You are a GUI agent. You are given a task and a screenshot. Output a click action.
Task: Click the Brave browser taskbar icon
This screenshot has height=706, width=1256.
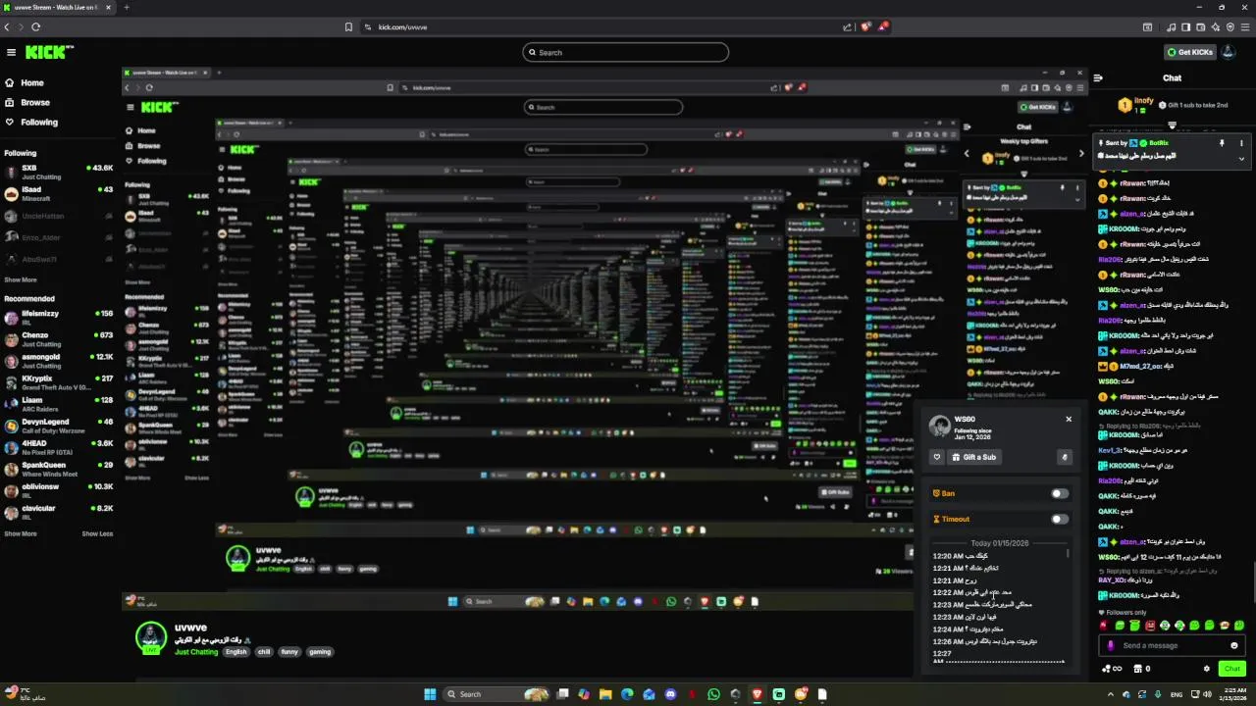pos(758,694)
